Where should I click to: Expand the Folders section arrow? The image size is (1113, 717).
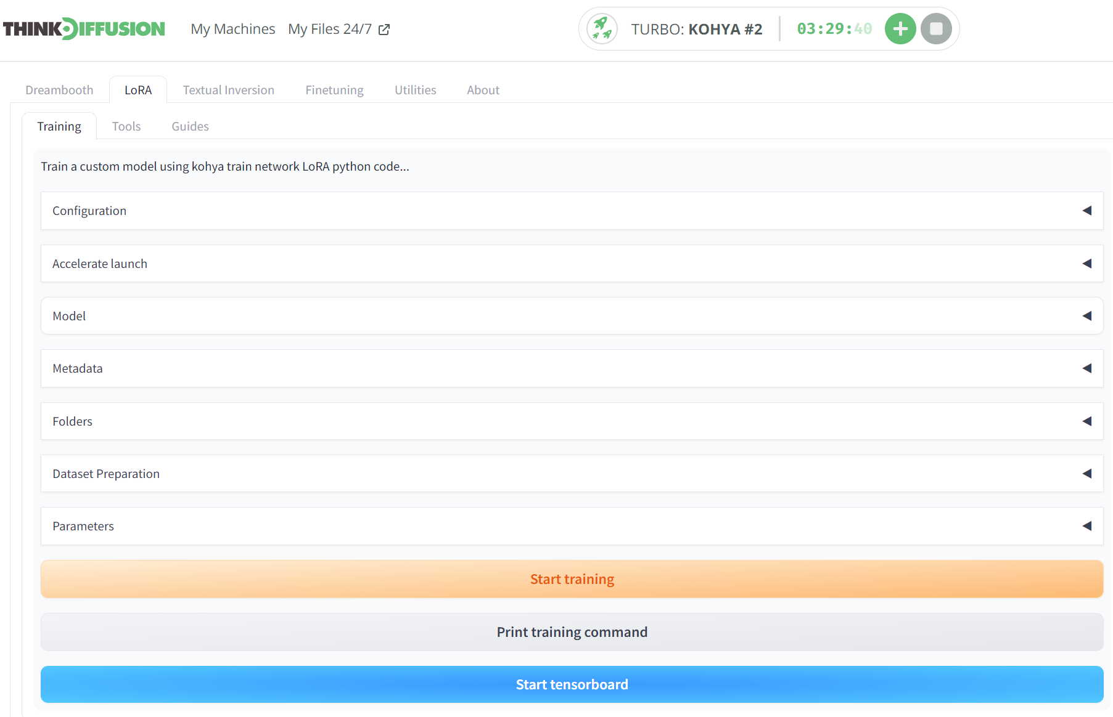tap(1086, 421)
